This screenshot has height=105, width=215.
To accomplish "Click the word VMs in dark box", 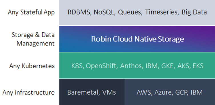I will tap(109, 92).
